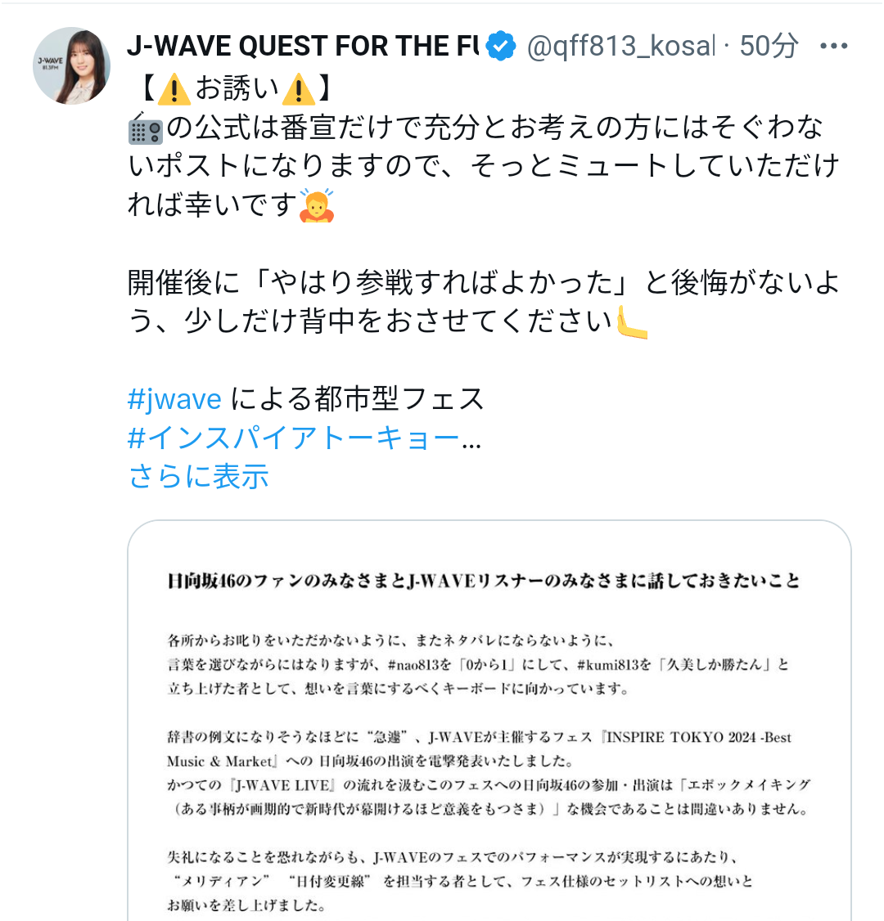Click the second warning sign emoji after お誘い
This screenshot has width=884, height=921.
click(x=299, y=89)
